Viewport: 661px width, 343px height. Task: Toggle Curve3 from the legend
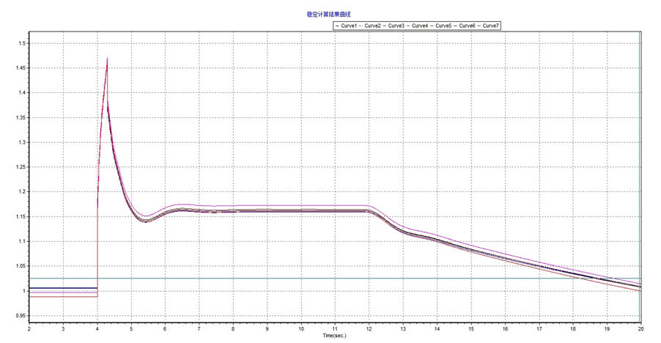[x=396, y=26]
